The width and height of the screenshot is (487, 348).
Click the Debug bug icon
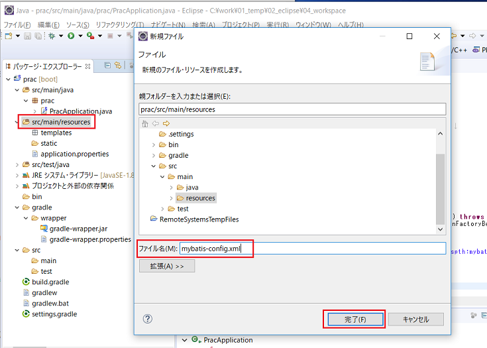(x=52, y=36)
